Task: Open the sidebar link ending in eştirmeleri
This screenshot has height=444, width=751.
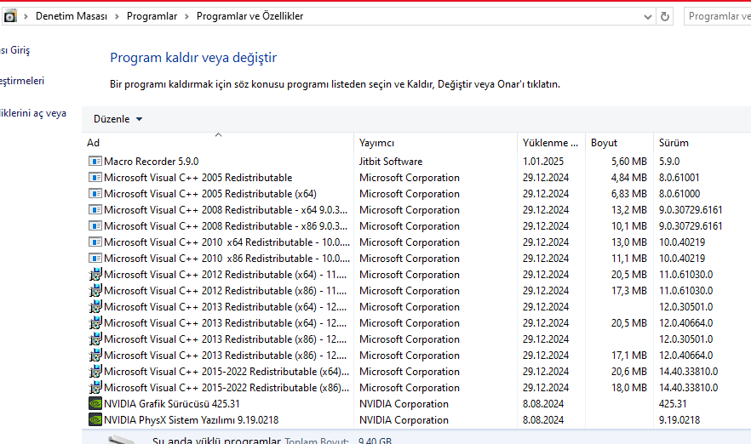Action: (22, 81)
